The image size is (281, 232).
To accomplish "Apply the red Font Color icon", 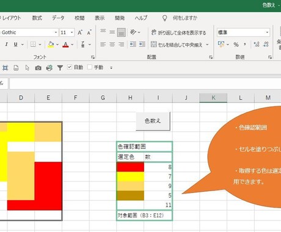I will (x=65, y=45).
